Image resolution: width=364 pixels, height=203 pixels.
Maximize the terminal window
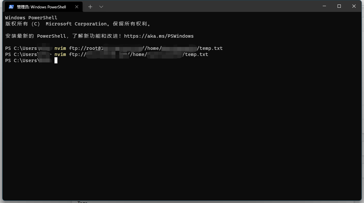click(x=339, y=6)
